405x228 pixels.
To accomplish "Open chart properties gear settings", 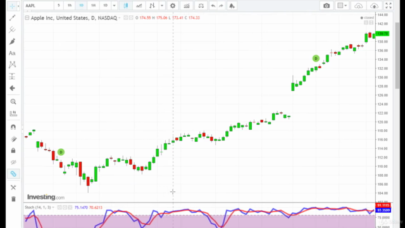I will coord(173,6).
